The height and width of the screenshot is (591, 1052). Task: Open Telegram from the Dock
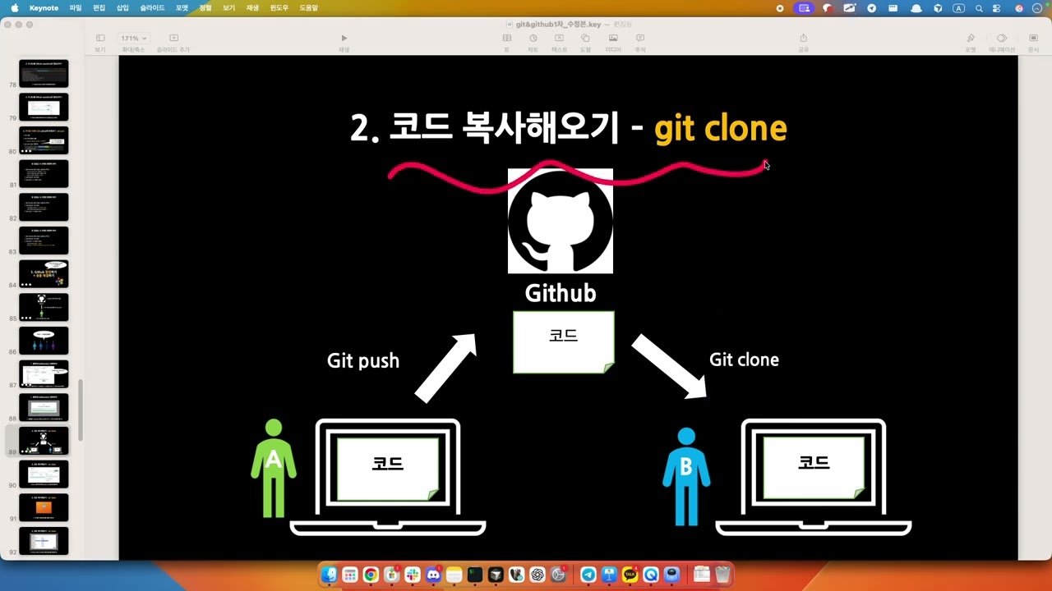(588, 575)
